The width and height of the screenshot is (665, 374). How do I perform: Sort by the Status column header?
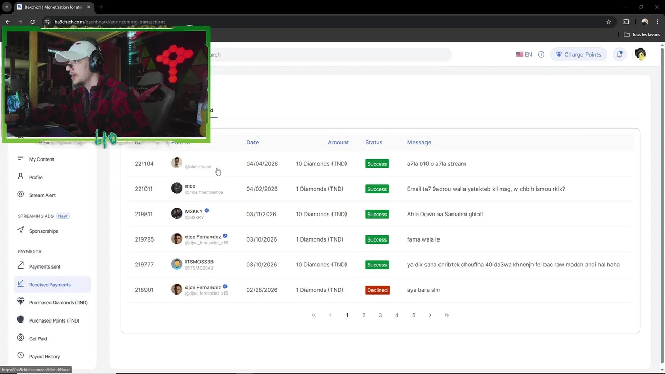click(x=374, y=142)
